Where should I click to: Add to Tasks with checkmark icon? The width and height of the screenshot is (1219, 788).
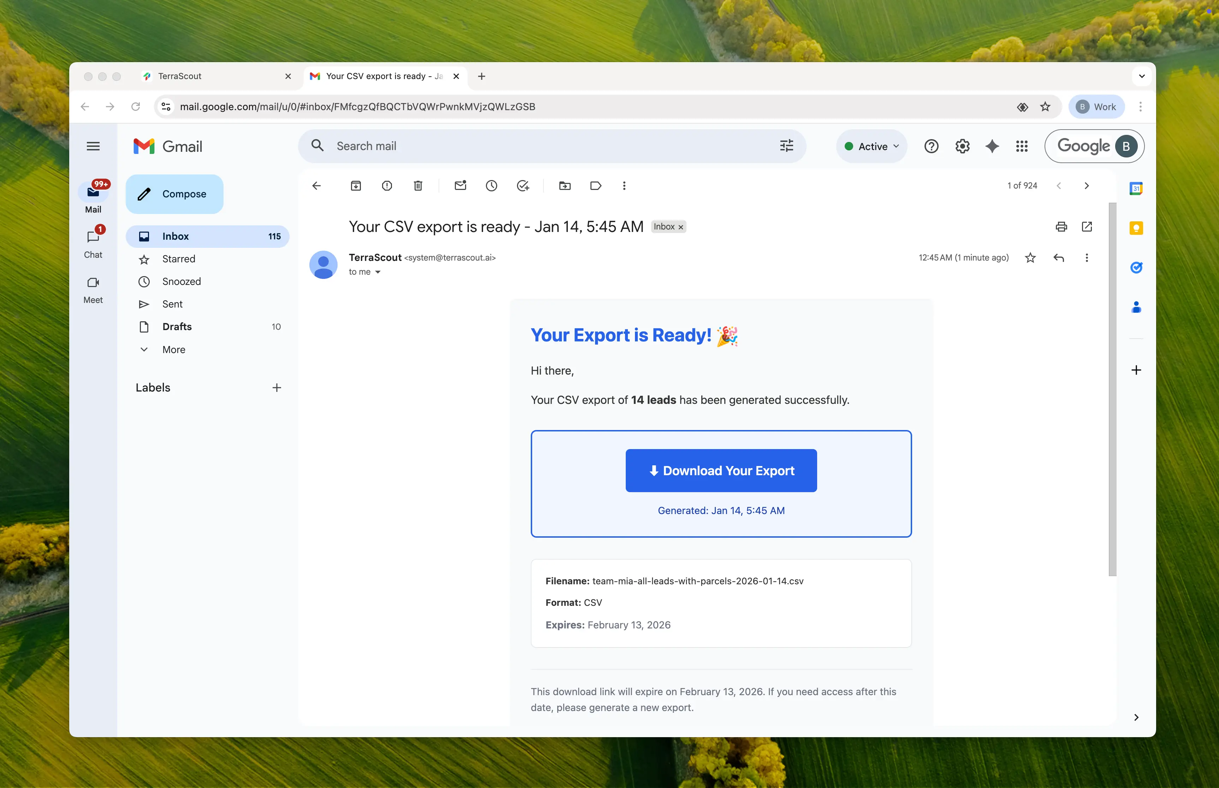point(523,186)
